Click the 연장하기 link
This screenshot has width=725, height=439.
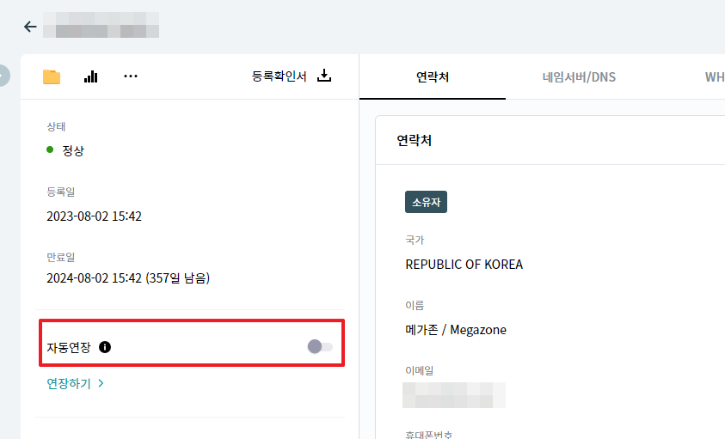(69, 384)
